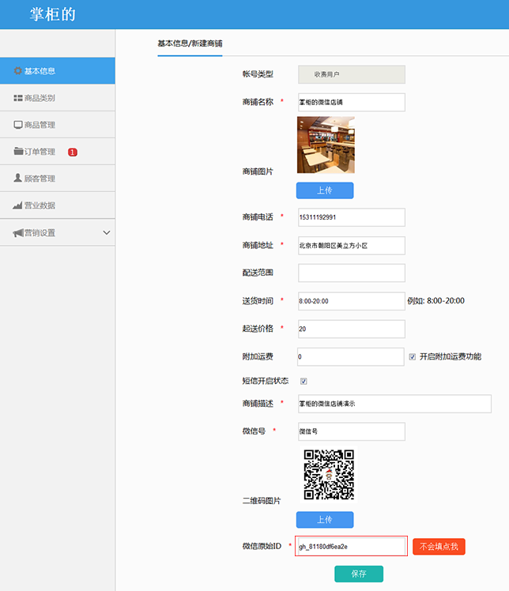Click the gear icon beside 基本信息

point(17,71)
